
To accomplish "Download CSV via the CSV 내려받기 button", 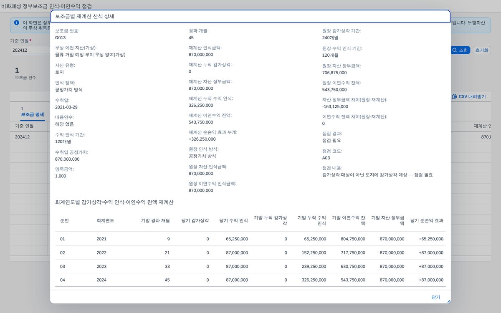I will pos(469,96).
